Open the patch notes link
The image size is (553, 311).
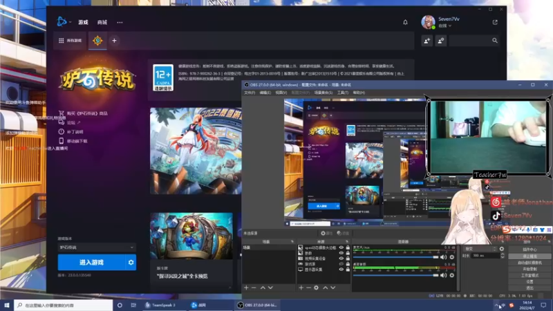pyautogui.click(x=71, y=131)
